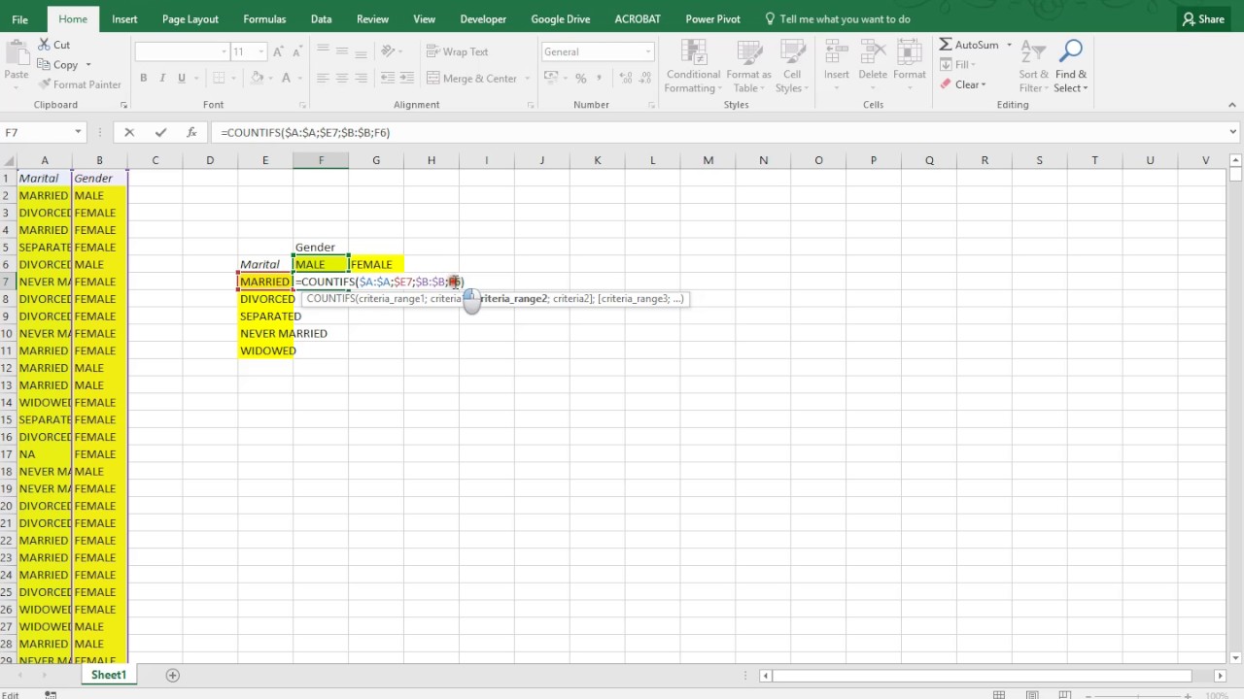
Task: Click Insert Function fx icon
Action: [191, 132]
